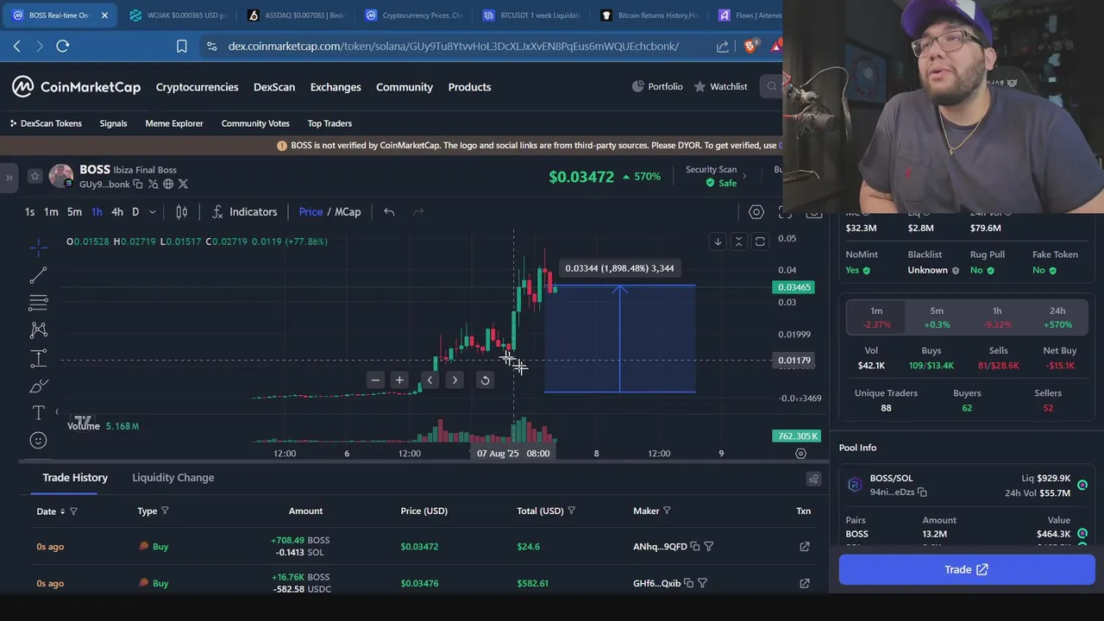This screenshot has width=1104, height=621.
Task: Filter trades by Date
Action: (x=73, y=511)
